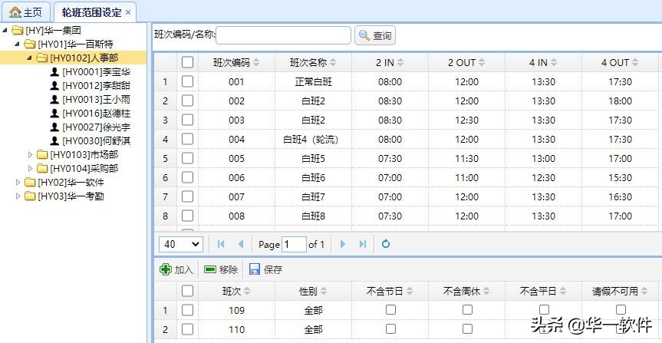The width and height of the screenshot is (662, 343).
Task: Toggle select-all checkbox in lower 班次 table
Action: point(187,291)
